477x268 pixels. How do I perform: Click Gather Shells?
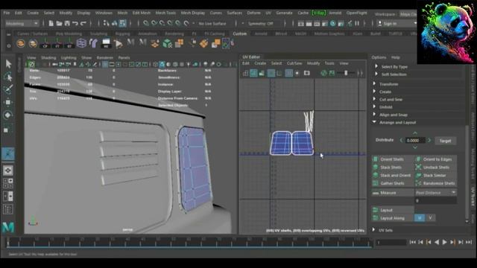click(x=393, y=183)
